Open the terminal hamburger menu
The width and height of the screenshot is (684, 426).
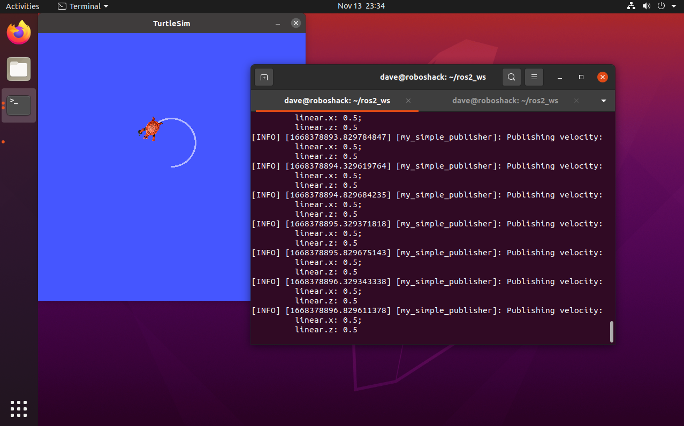534,78
